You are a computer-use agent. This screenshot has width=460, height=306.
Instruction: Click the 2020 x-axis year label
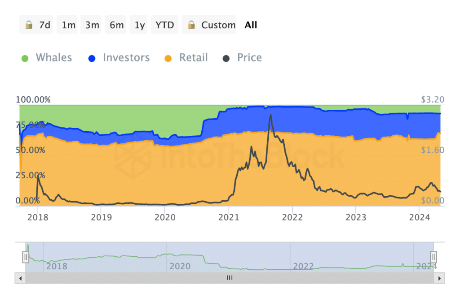click(165, 217)
